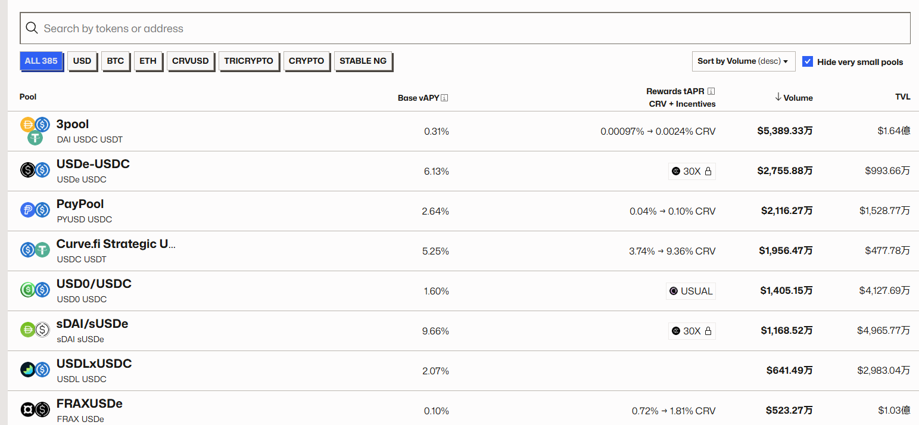Image resolution: width=919 pixels, height=425 pixels.
Task: Click the USDe-USDC pool token icons
Action: tap(35, 170)
